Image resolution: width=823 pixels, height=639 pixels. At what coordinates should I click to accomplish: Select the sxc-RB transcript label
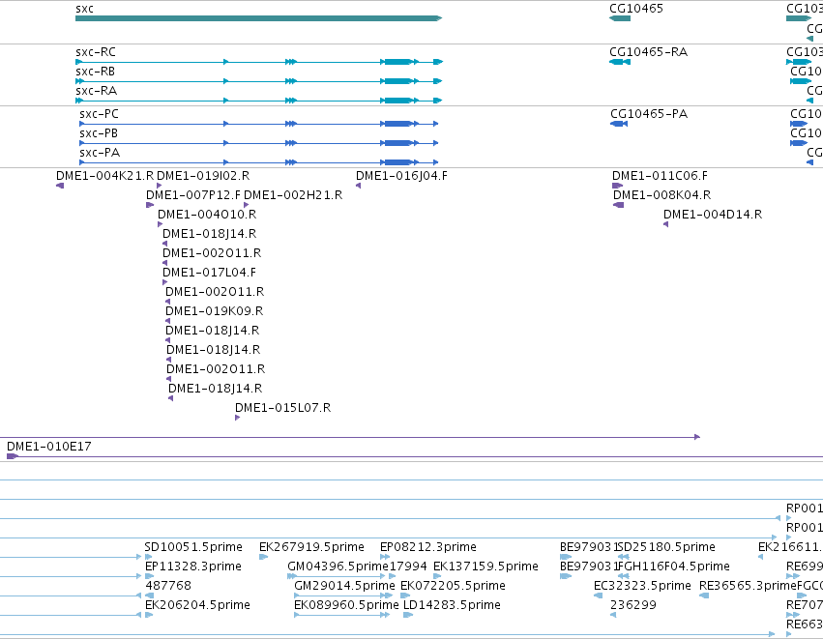(x=95, y=72)
